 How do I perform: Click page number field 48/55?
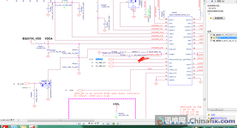coord(94,124)
